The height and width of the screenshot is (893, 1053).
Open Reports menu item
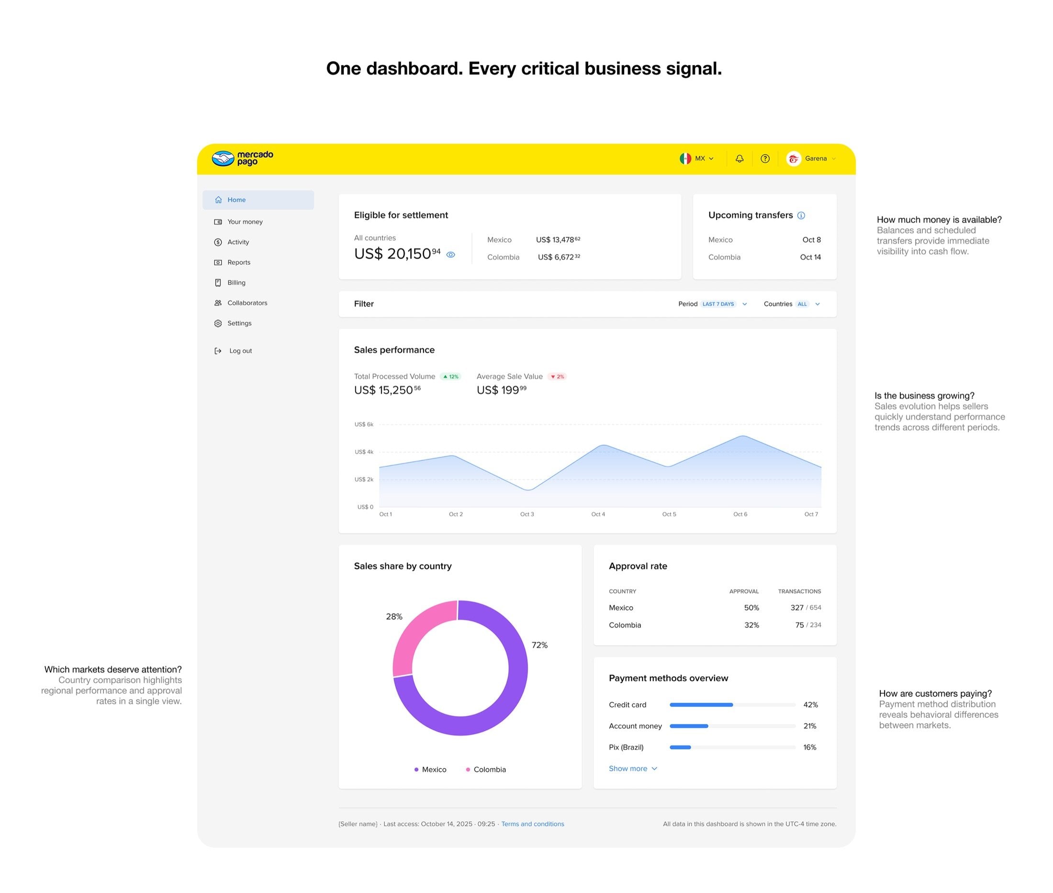click(x=239, y=262)
